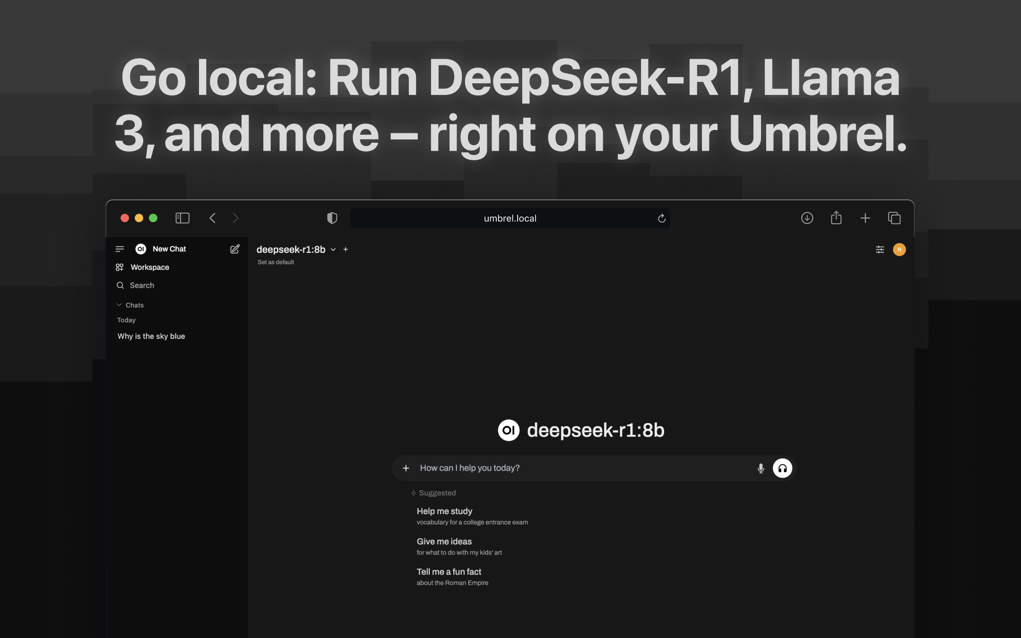Open Search from the sidebar
Image resolution: width=1021 pixels, height=638 pixels.
coord(121,285)
